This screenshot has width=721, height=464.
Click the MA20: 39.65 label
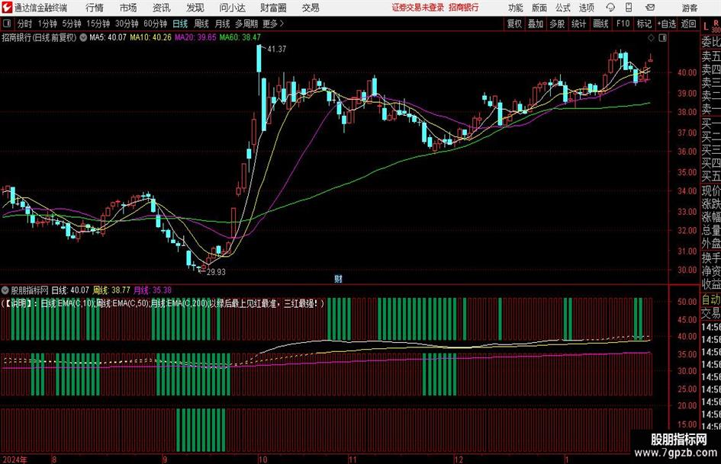point(195,37)
